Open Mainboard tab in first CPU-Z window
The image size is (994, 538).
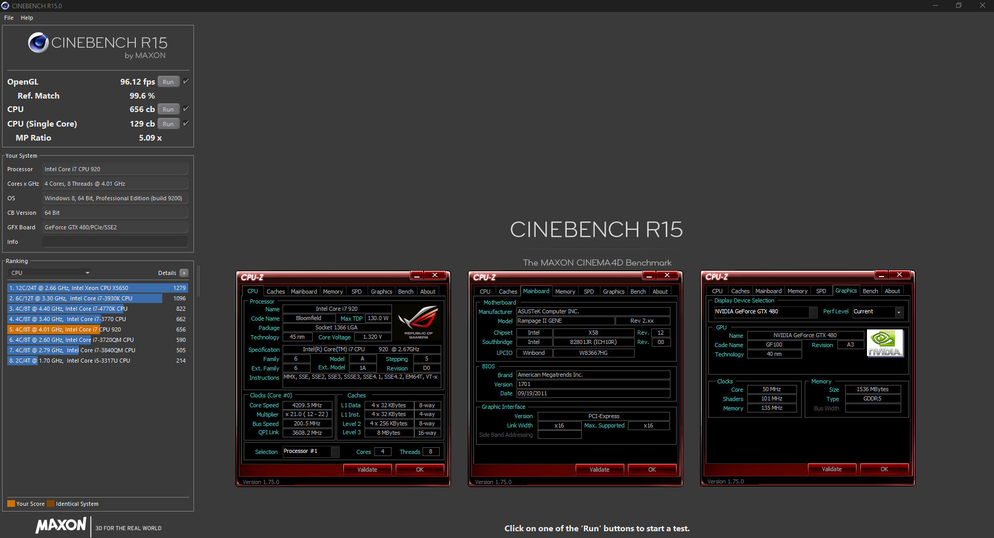pyautogui.click(x=304, y=292)
